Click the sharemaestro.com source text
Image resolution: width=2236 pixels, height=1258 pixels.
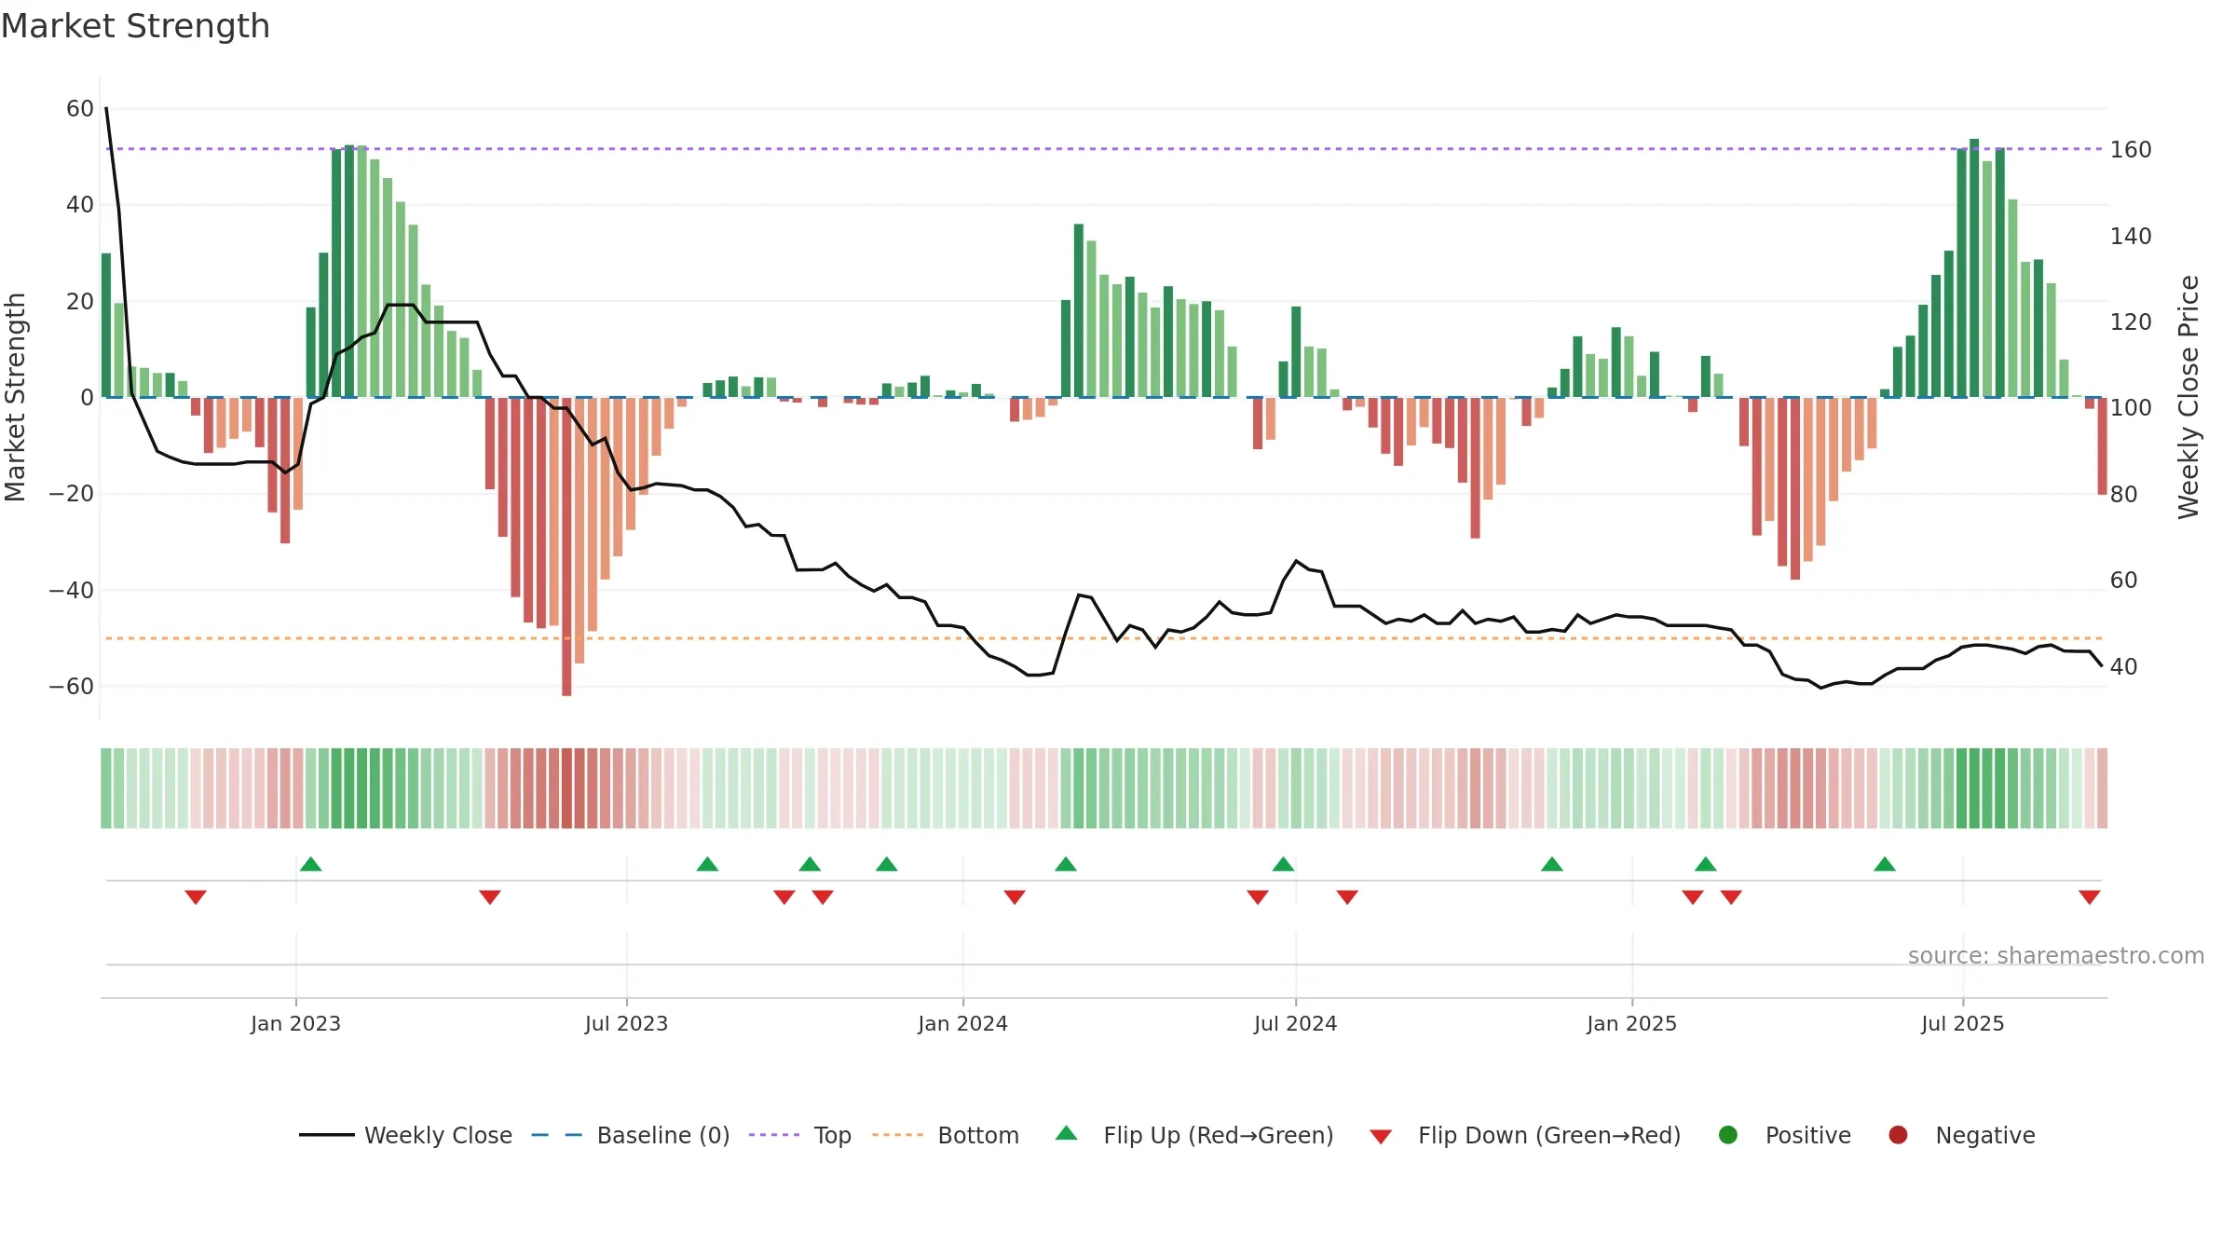(x=2056, y=956)
